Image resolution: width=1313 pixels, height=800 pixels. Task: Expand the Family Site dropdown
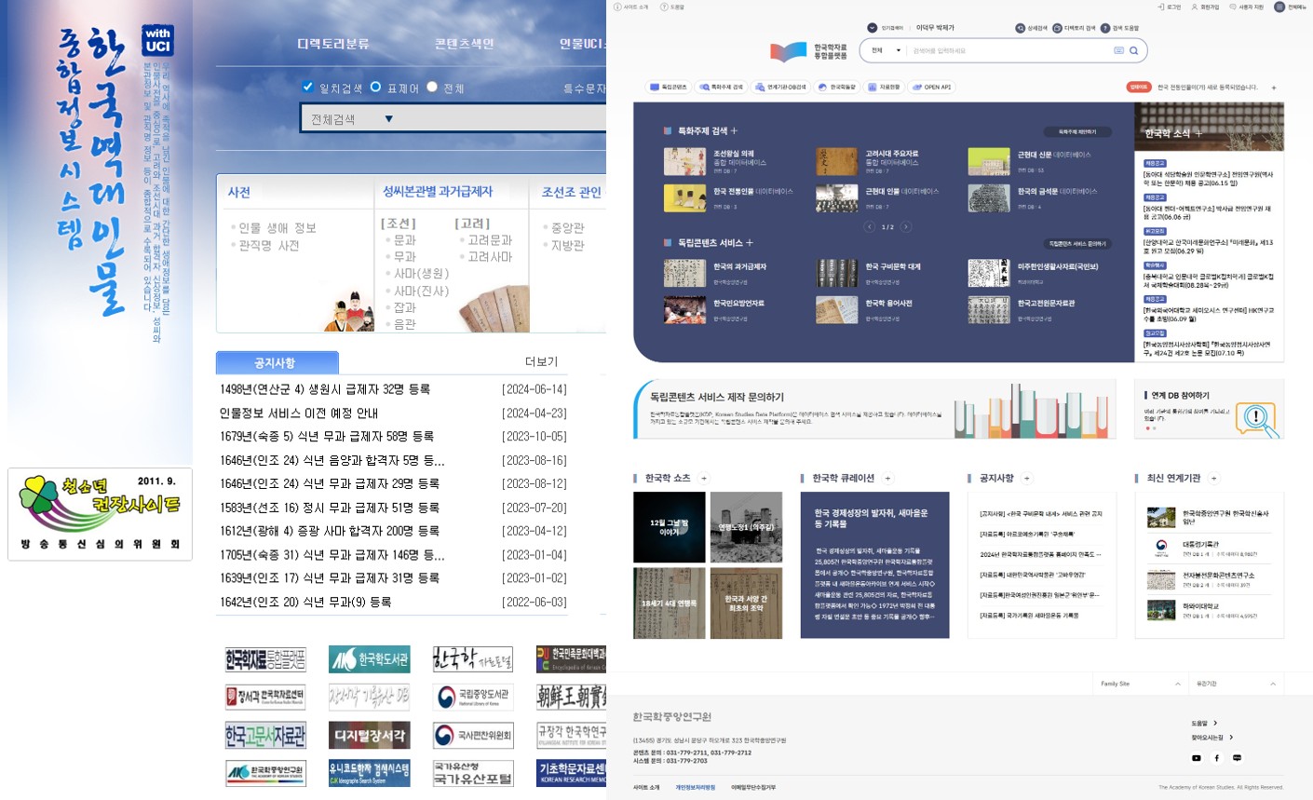pos(1141,684)
